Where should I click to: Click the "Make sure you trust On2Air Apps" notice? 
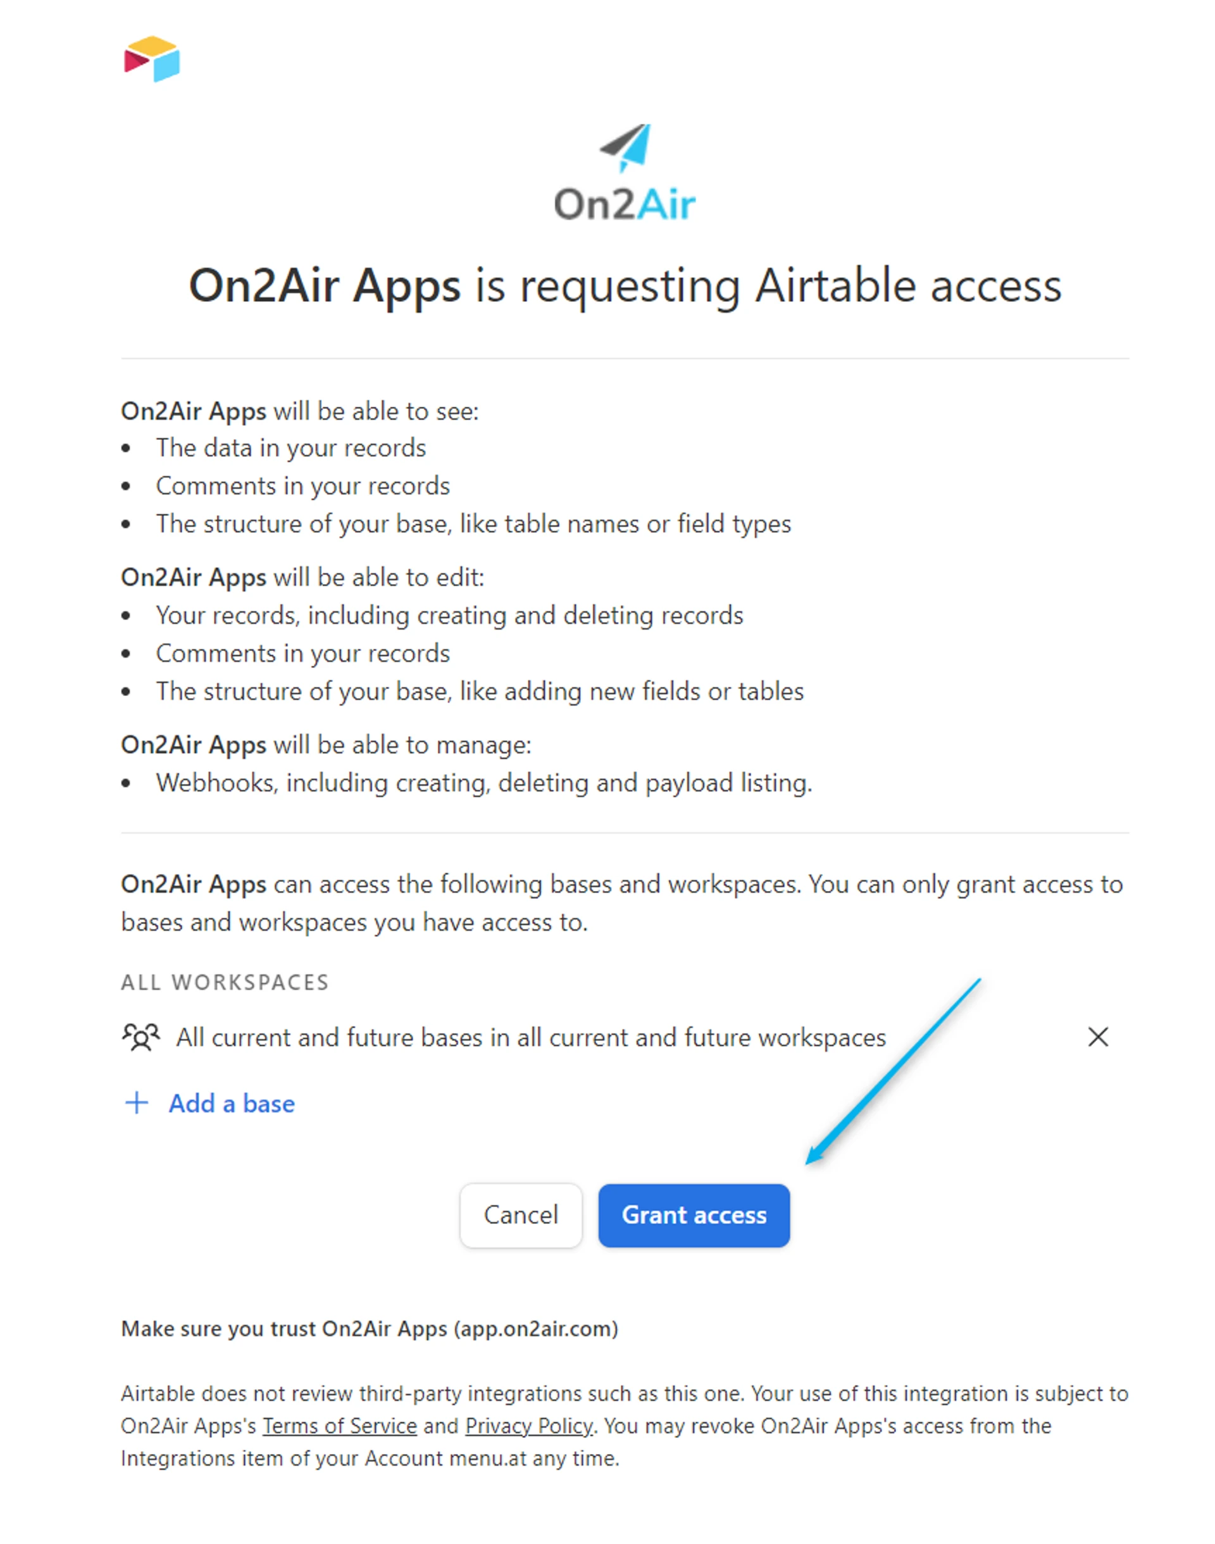pos(369,1328)
